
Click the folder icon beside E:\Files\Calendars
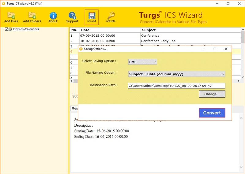point(10,29)
